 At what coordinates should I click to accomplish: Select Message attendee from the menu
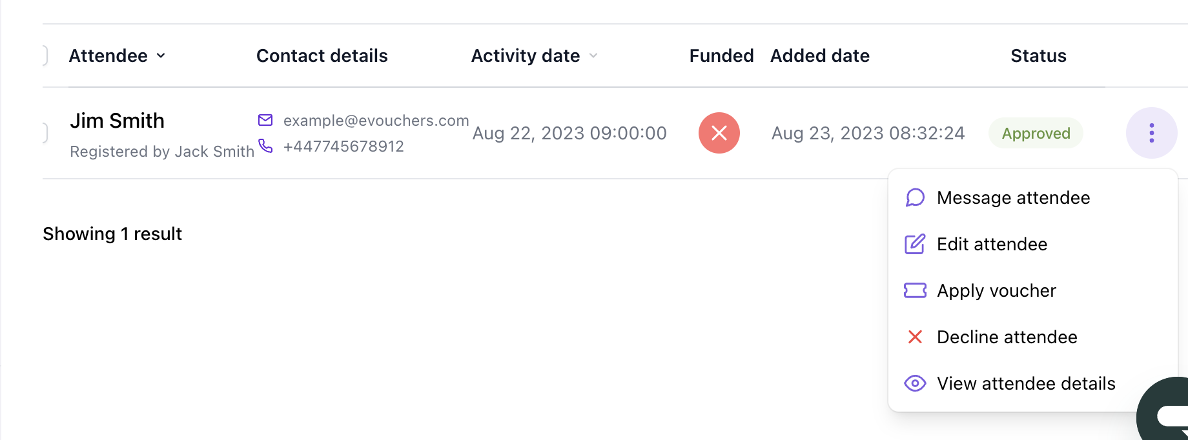pos(1013,197)
